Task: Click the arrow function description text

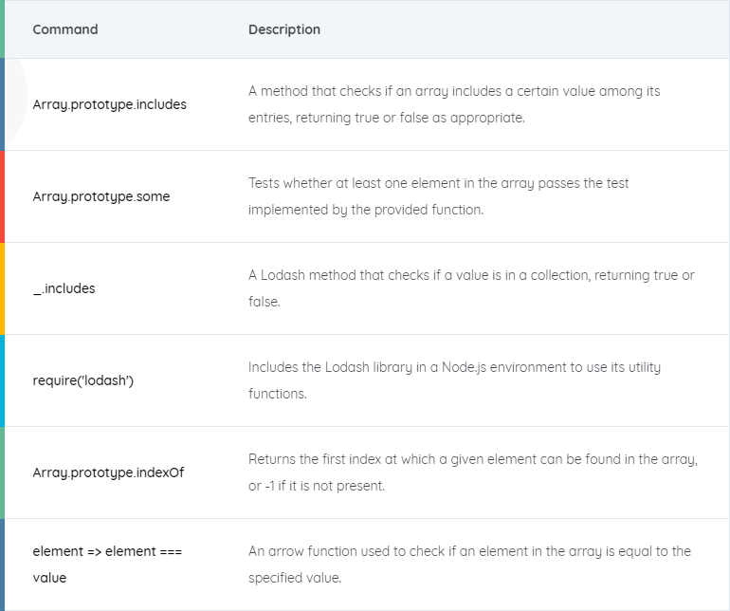Action: pyautogui.click(x=469, y=565)
